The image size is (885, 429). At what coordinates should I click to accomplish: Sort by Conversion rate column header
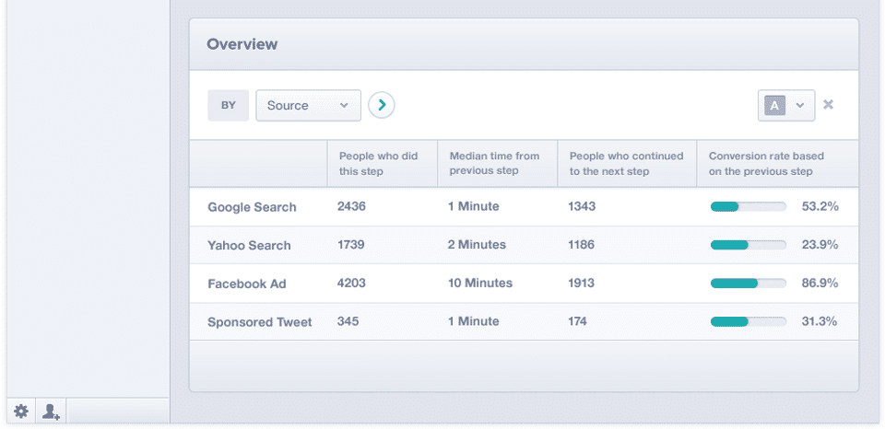766,163
